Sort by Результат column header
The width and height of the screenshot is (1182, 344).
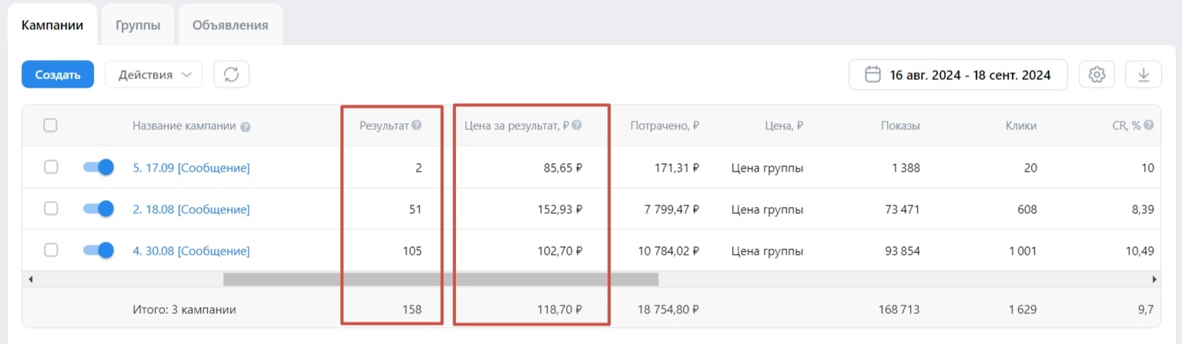(385, 125)
